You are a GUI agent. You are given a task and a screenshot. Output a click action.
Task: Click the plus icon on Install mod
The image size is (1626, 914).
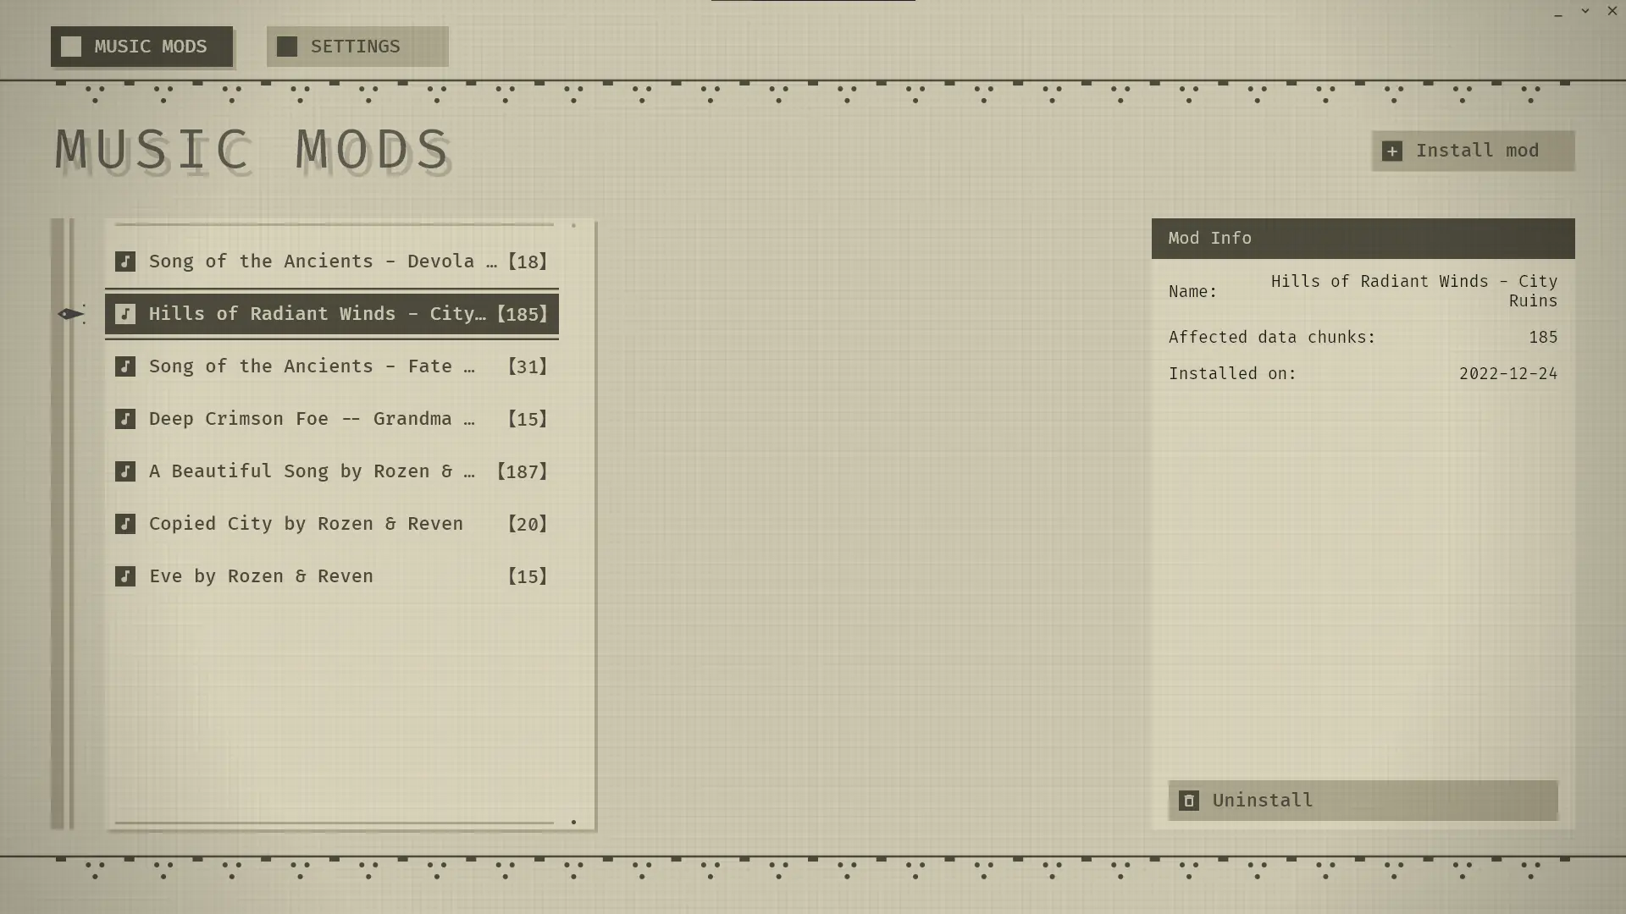[x=1392, y=151]
